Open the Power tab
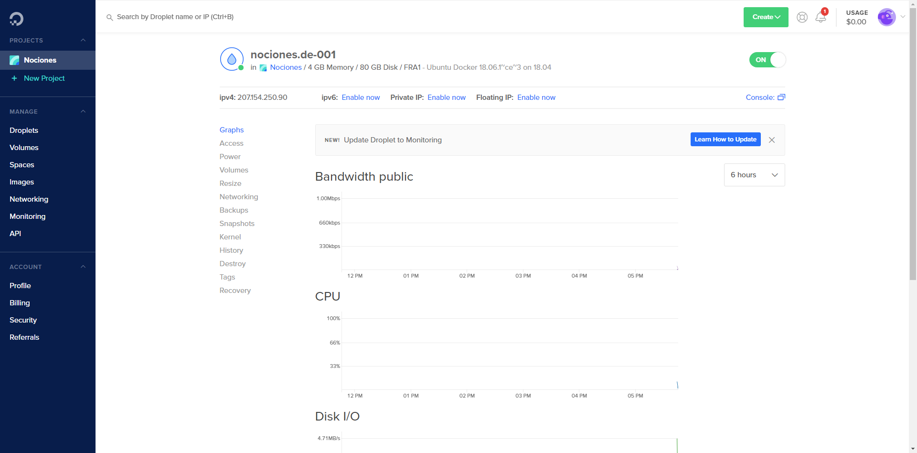 230,157
